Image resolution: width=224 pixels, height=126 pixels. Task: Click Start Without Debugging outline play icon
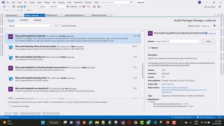(x=80, y=7)
